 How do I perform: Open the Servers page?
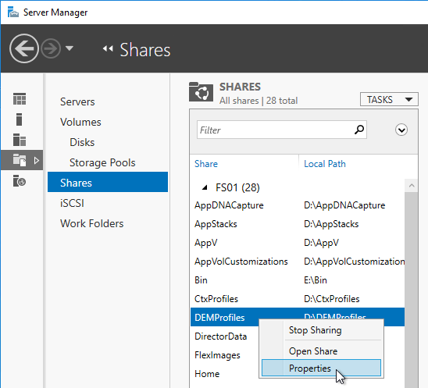77,101
